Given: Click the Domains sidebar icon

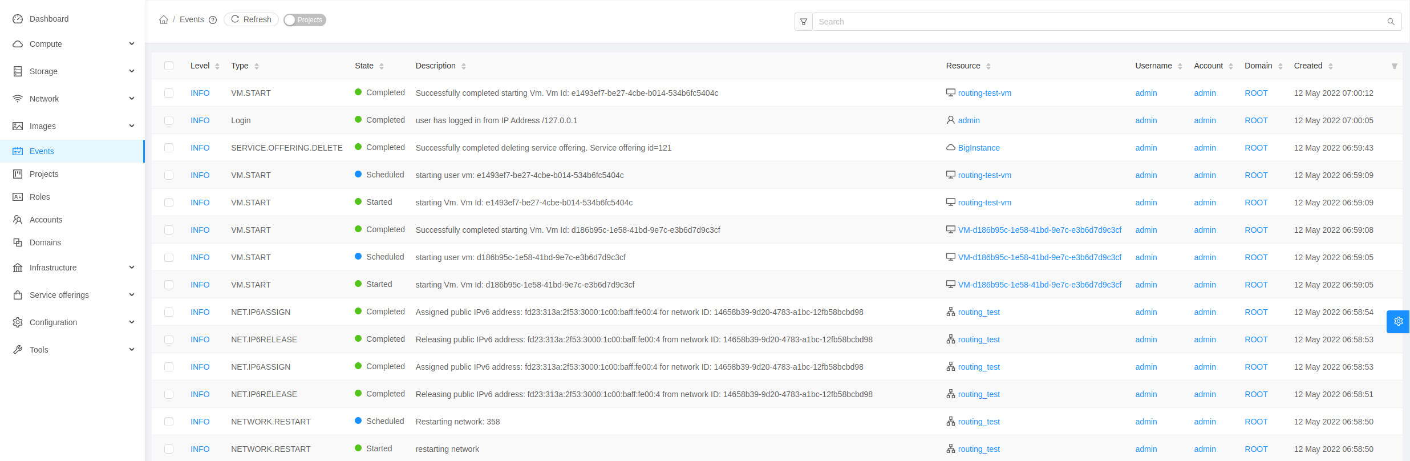Looking at the screenshot, I should pyautogui.click(x=18, y=242).
